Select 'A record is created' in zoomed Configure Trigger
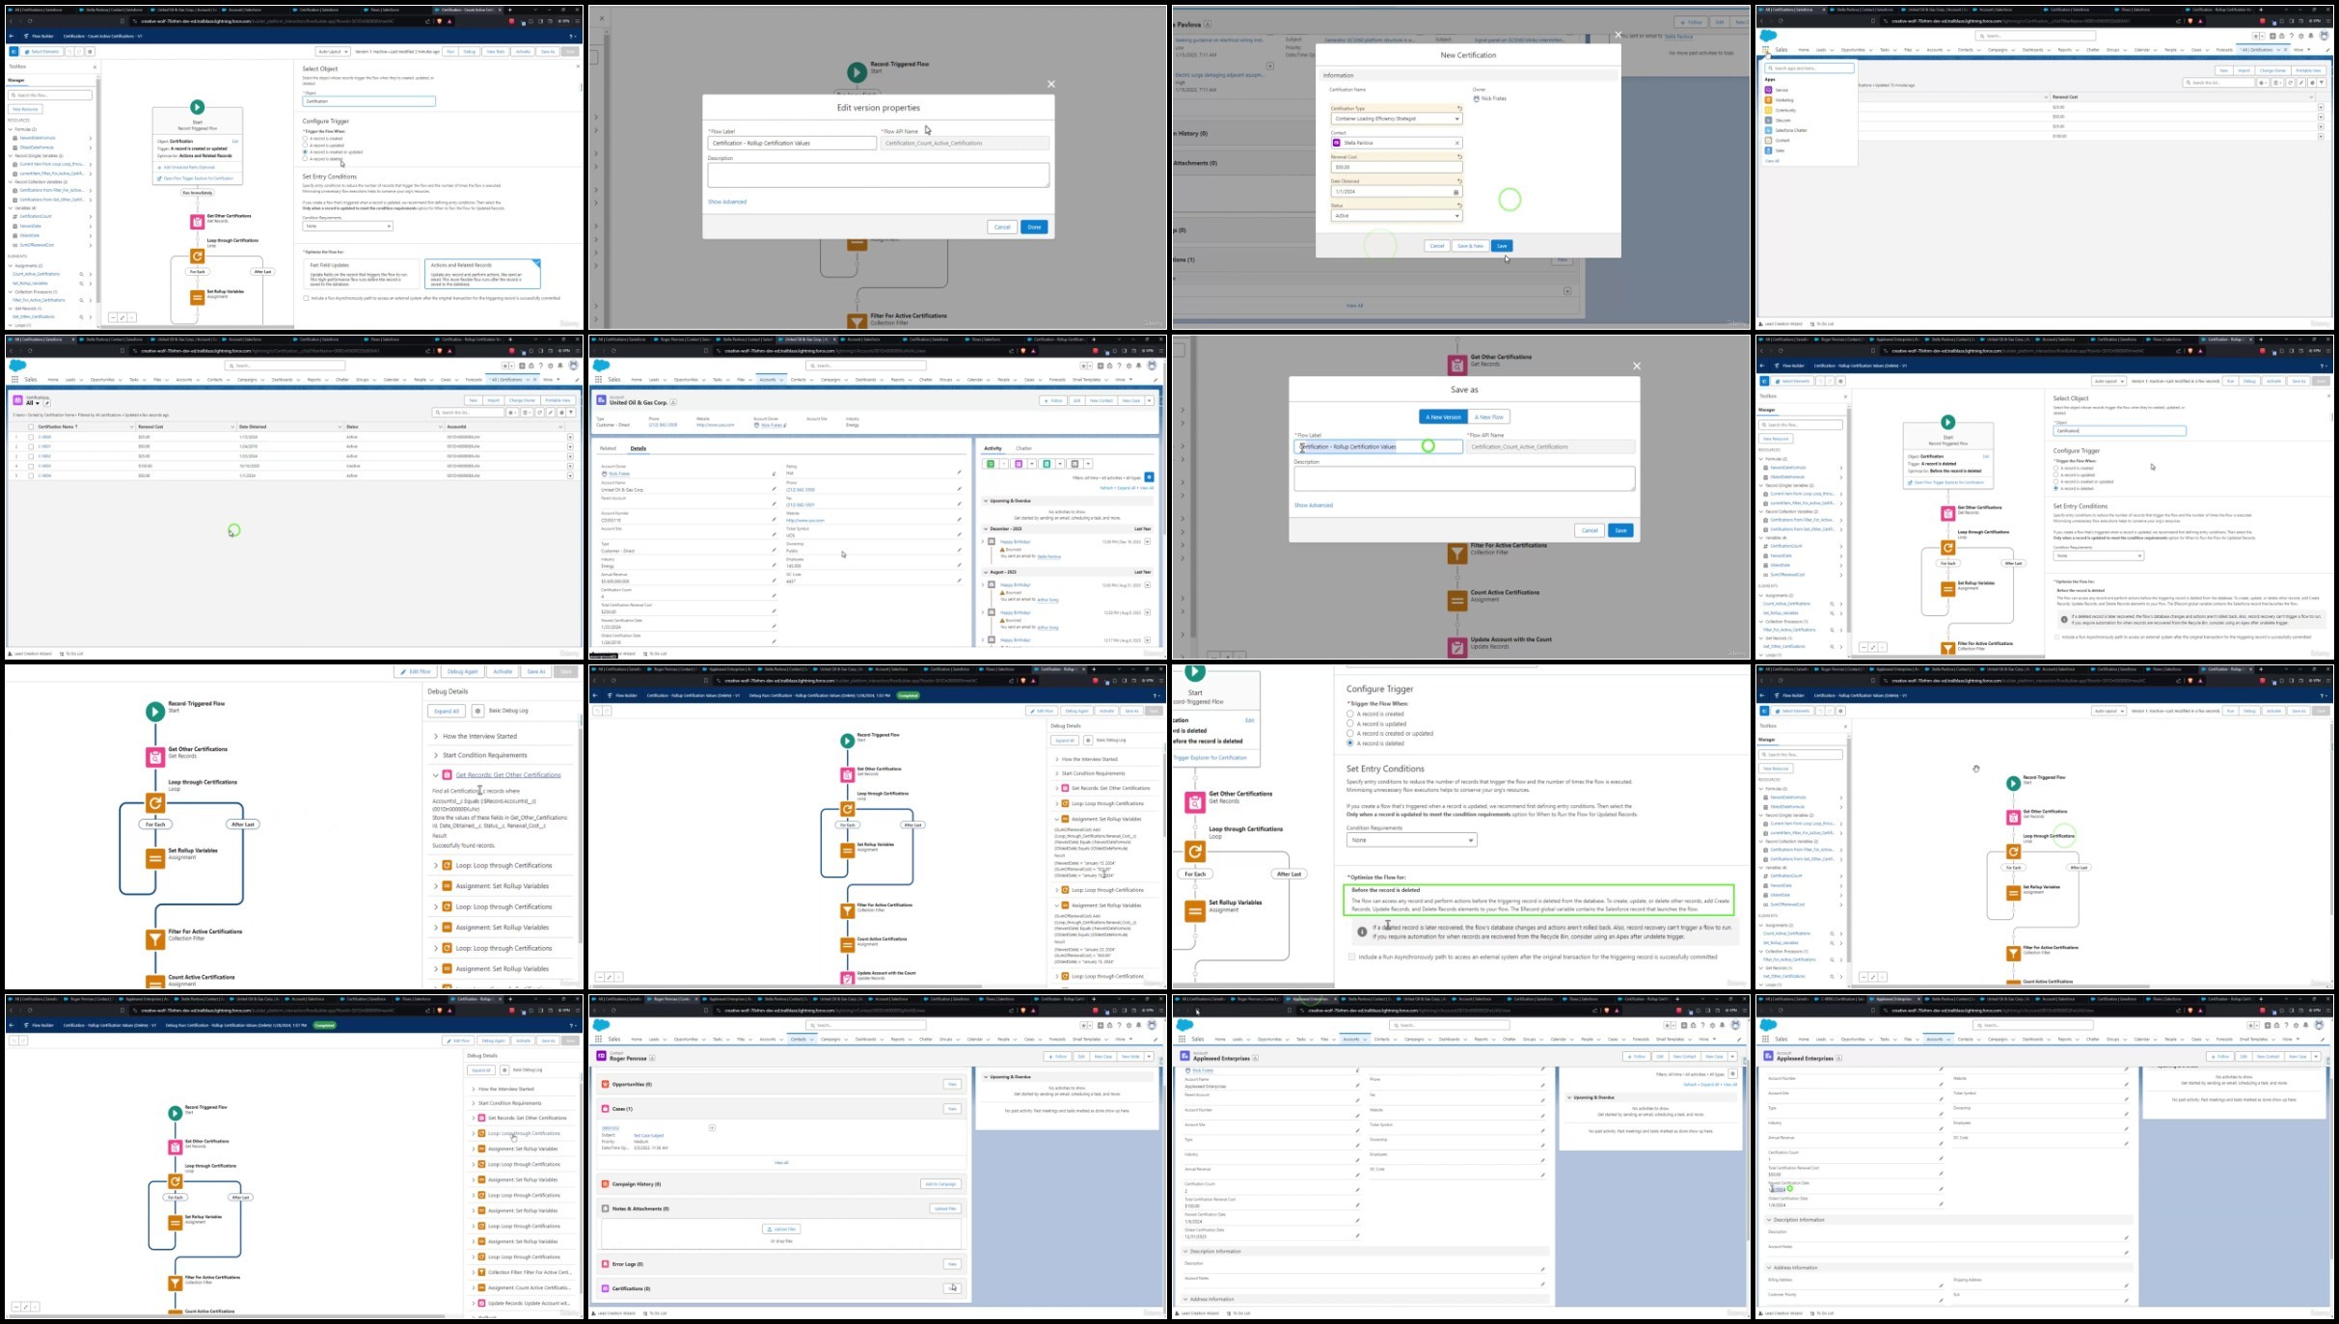Image resolution: width=2339 pixels, height=1324 pixels. pyautogui.click(x=1350, y=714)
